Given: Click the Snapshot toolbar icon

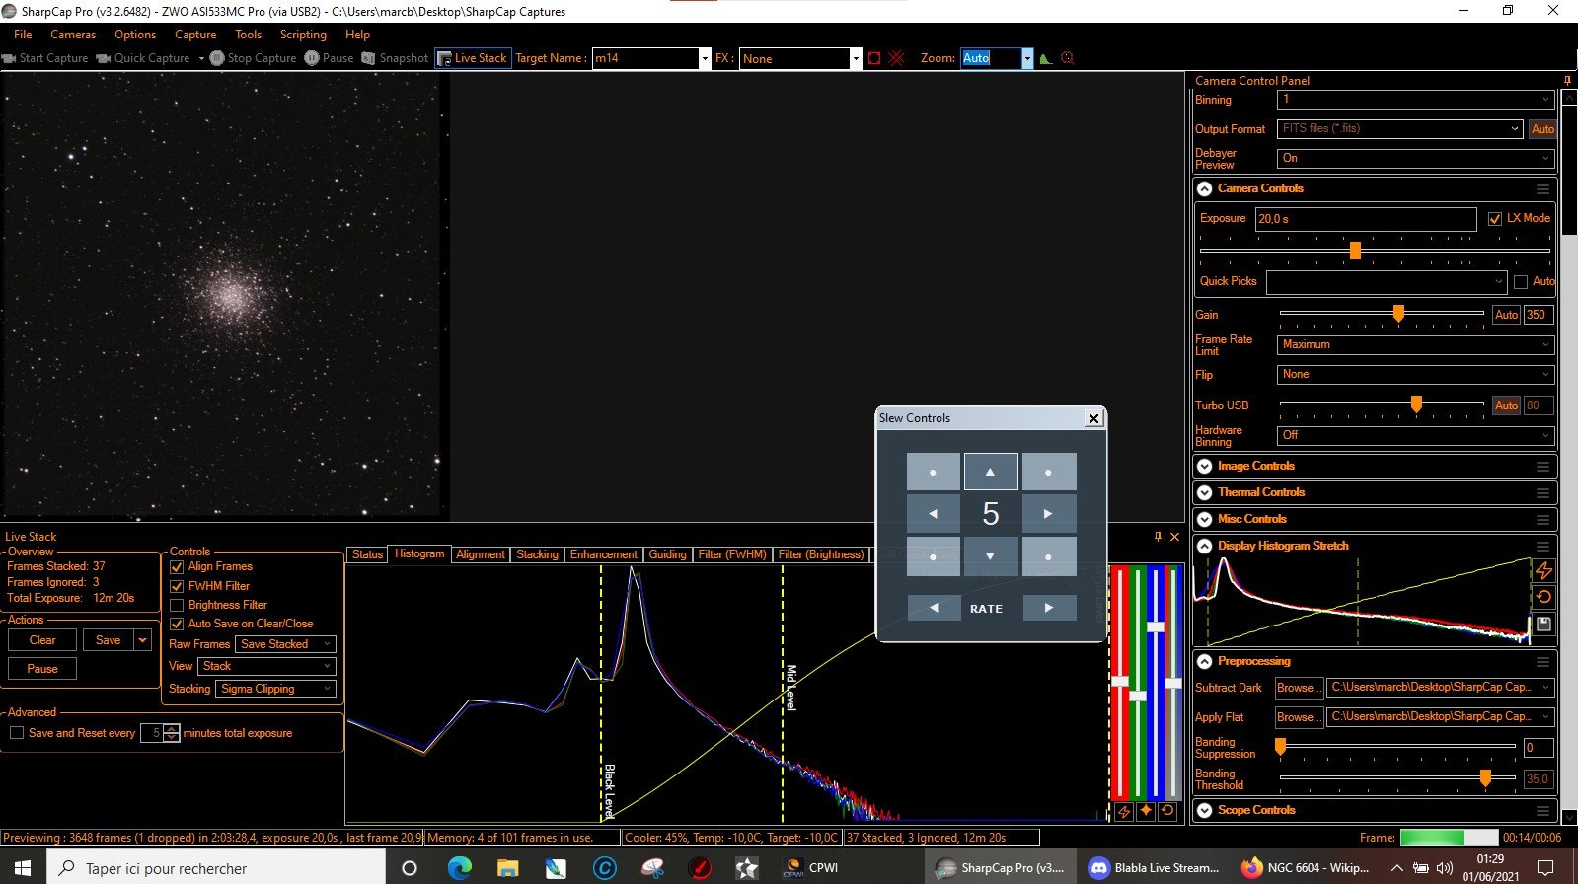Looking at the screenshot, I should tap(368, 58).
